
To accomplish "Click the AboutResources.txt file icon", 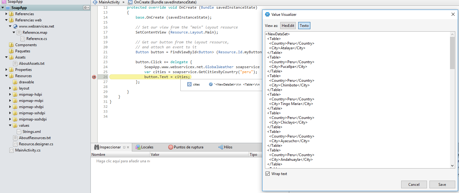I will point(15,138).
